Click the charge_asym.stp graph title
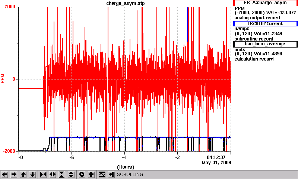 tap(126, 3)
